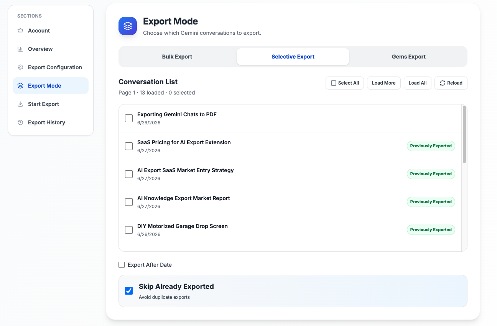Select AI Export SaaS Market Entry Strategy checkbox
Viewport: 497px width, 326px height.
pos(129,174)
